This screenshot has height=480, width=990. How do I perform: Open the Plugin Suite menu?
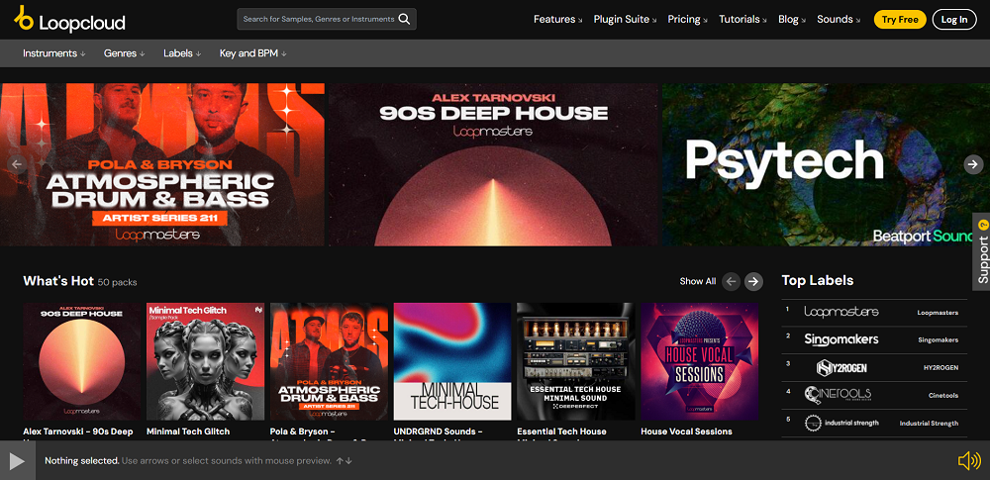click(626, 19)
